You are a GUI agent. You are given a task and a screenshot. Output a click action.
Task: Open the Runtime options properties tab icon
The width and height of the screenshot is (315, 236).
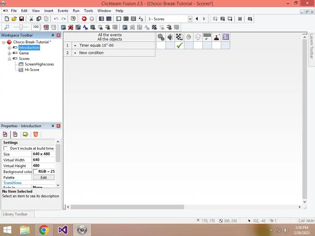tap(15, 134)
